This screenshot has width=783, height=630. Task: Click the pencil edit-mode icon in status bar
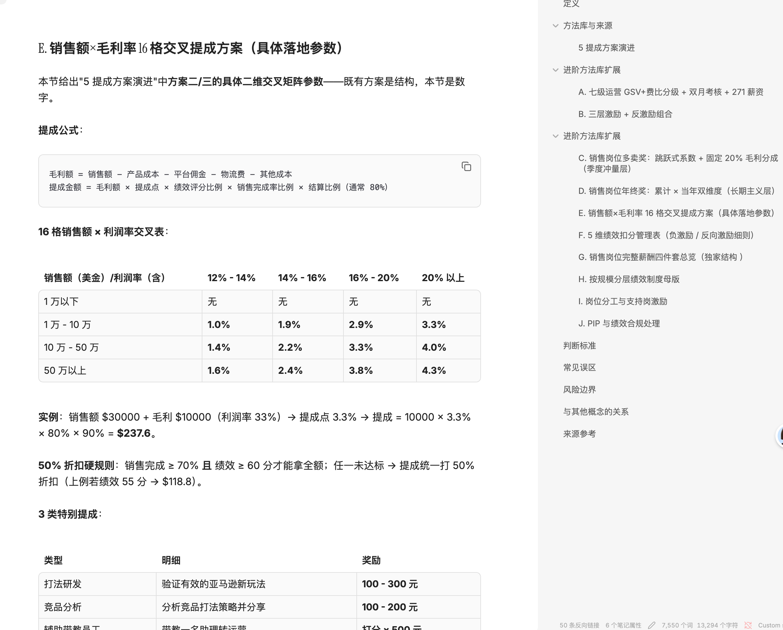(x=651, y=625)
